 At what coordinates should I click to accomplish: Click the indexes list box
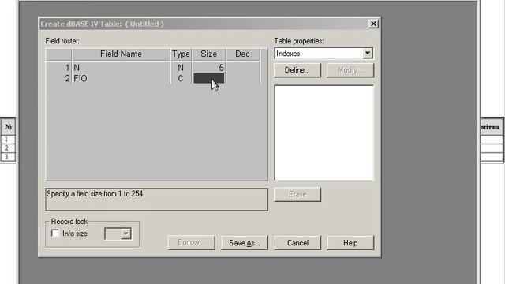(x=324, y=133)
